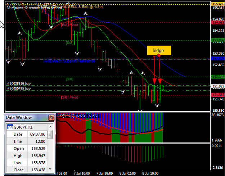The image size is (225, 176).
Task: Click the GBPJPY,H1 chart icon in Data Window
Action: pos(10,127)
